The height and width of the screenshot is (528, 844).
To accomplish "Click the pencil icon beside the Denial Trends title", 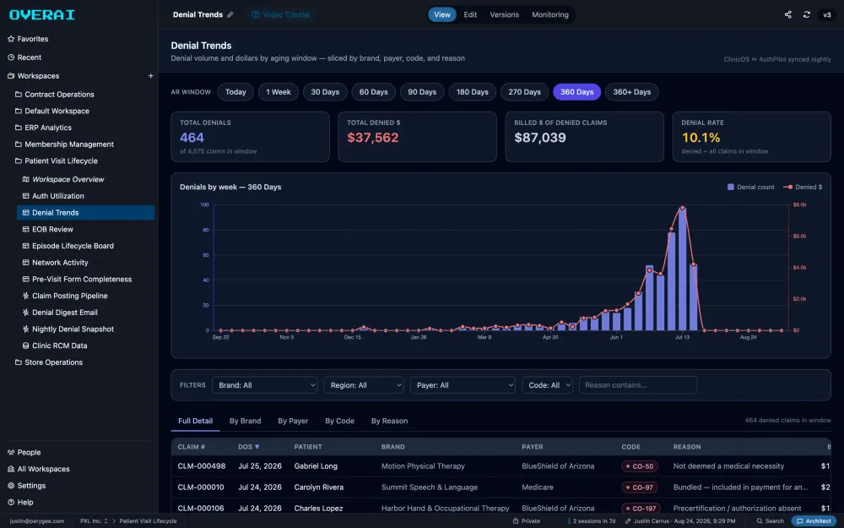I will click(230, 14).
